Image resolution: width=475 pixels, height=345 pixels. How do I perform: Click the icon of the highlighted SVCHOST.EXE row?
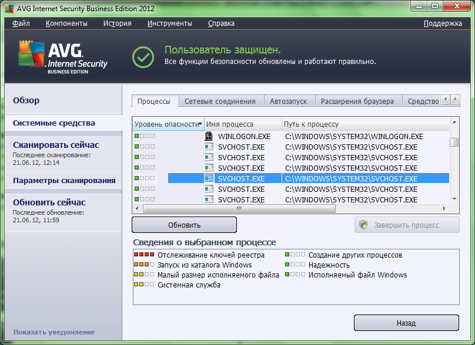click(209, 178)
